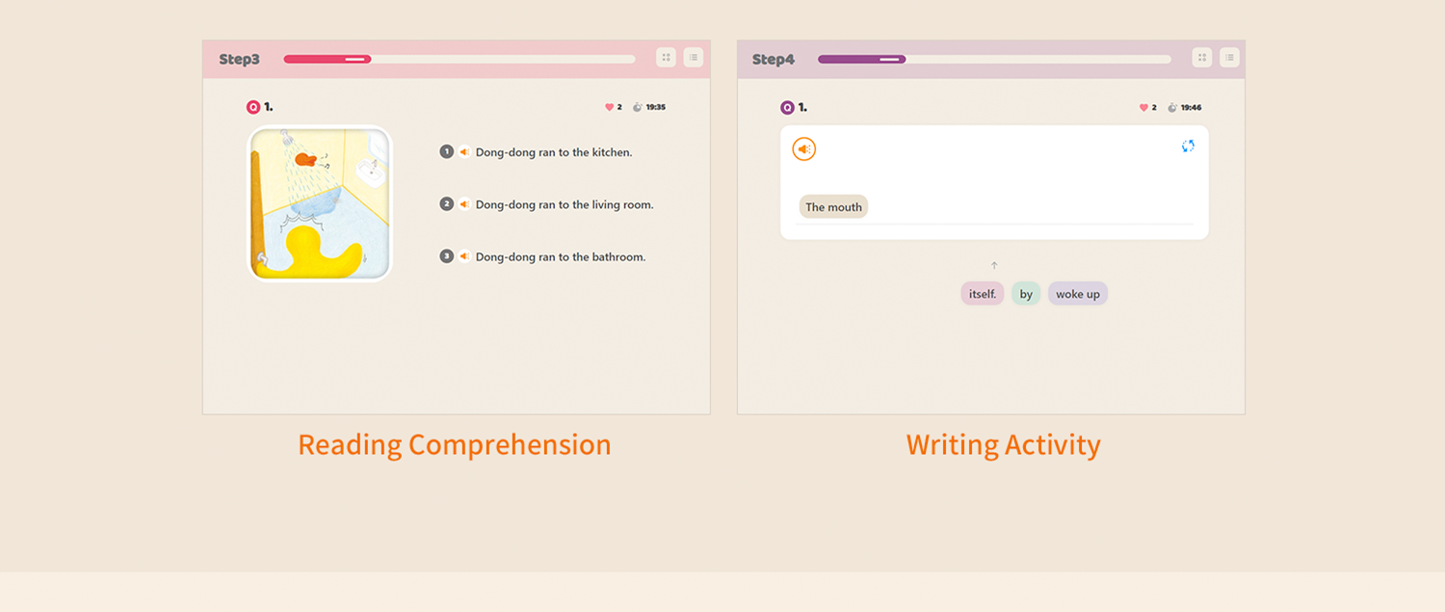1445x612 pixels.
Task: Click the purple Step4 progress bar
Action: point(861,59)
